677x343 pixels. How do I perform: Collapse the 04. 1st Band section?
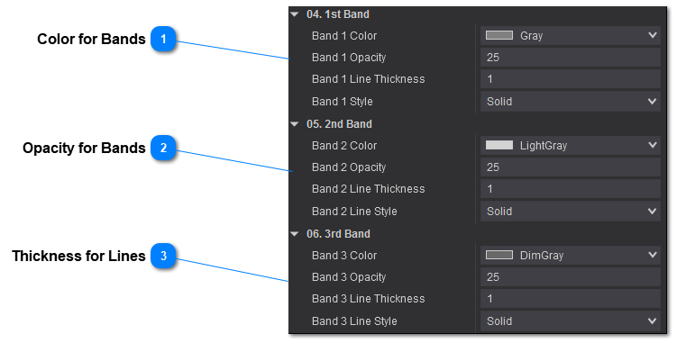pyautogui.click(x=295, y=14)
